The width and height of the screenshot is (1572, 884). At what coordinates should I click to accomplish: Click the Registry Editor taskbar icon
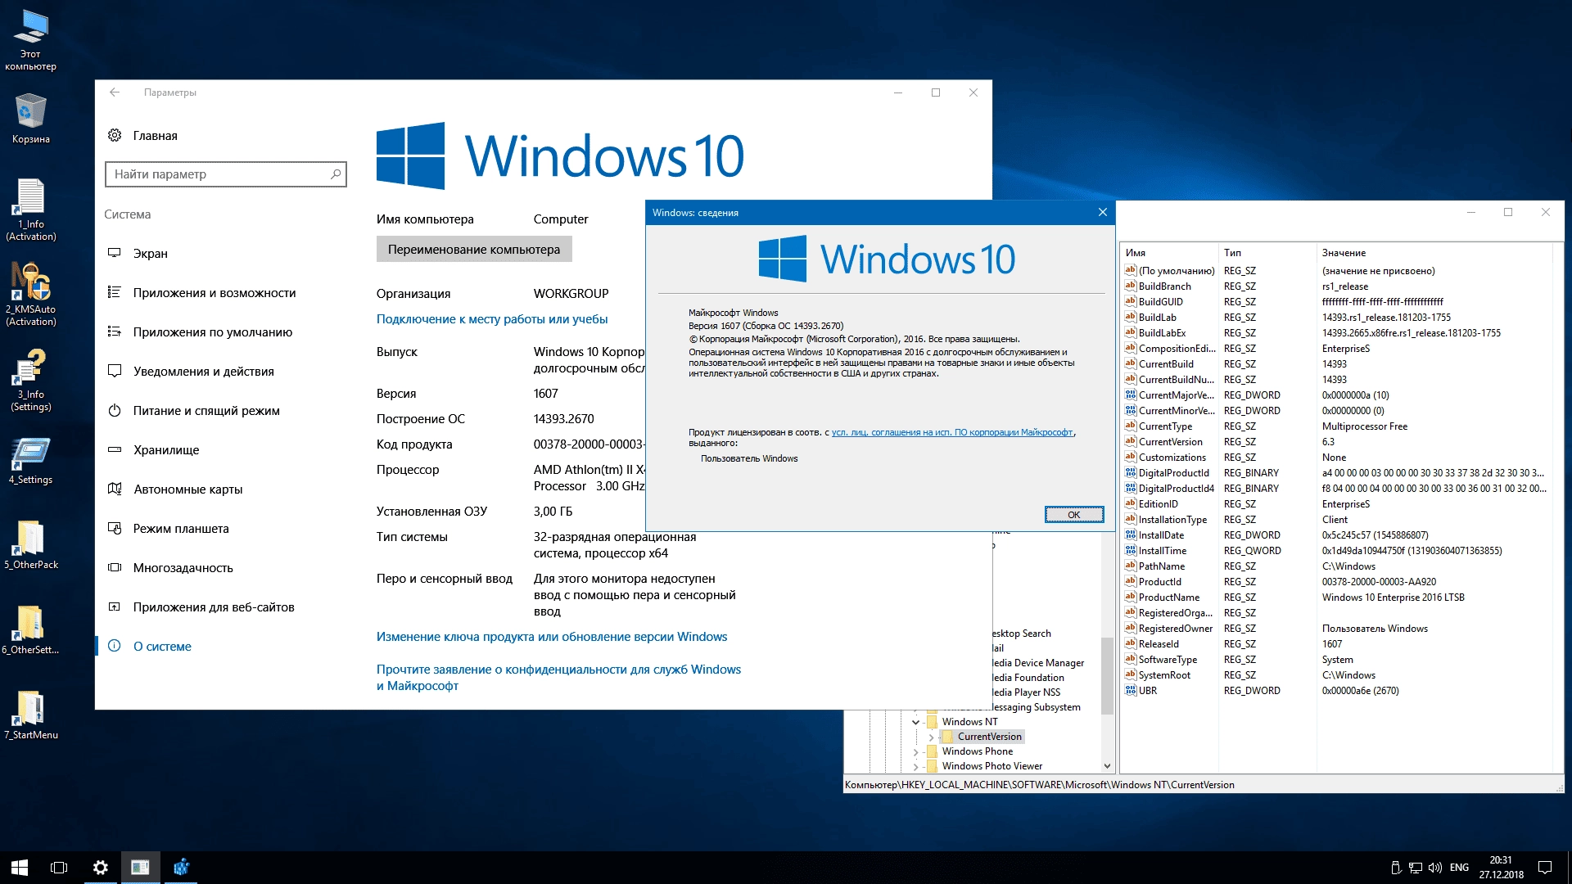[x=181, y=868]
